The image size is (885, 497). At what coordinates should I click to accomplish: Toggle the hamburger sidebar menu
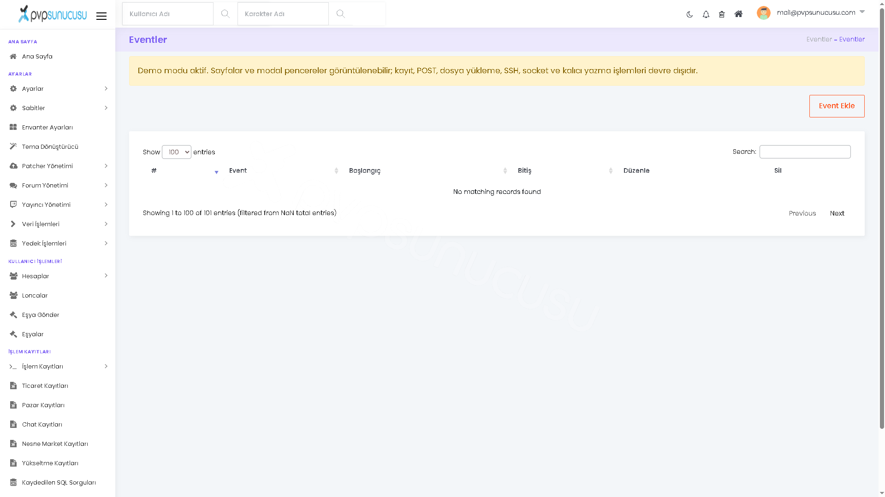[101, 16]
